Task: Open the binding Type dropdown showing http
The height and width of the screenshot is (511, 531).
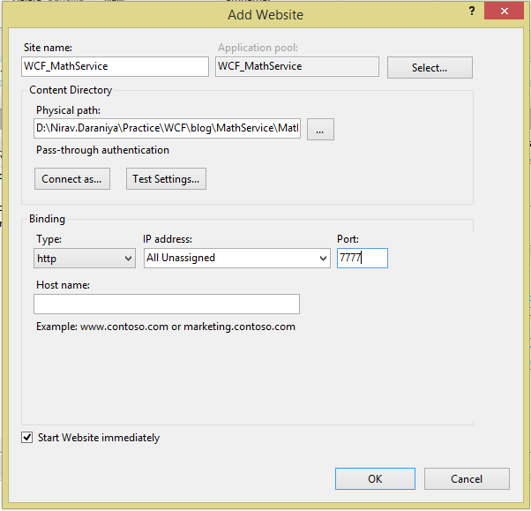Action: [x=85, y=258]
